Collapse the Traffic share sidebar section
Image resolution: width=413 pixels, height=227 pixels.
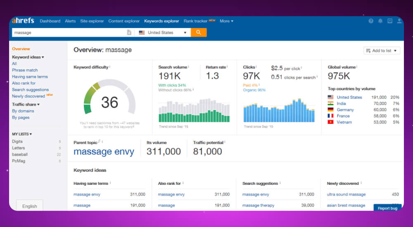26,104
